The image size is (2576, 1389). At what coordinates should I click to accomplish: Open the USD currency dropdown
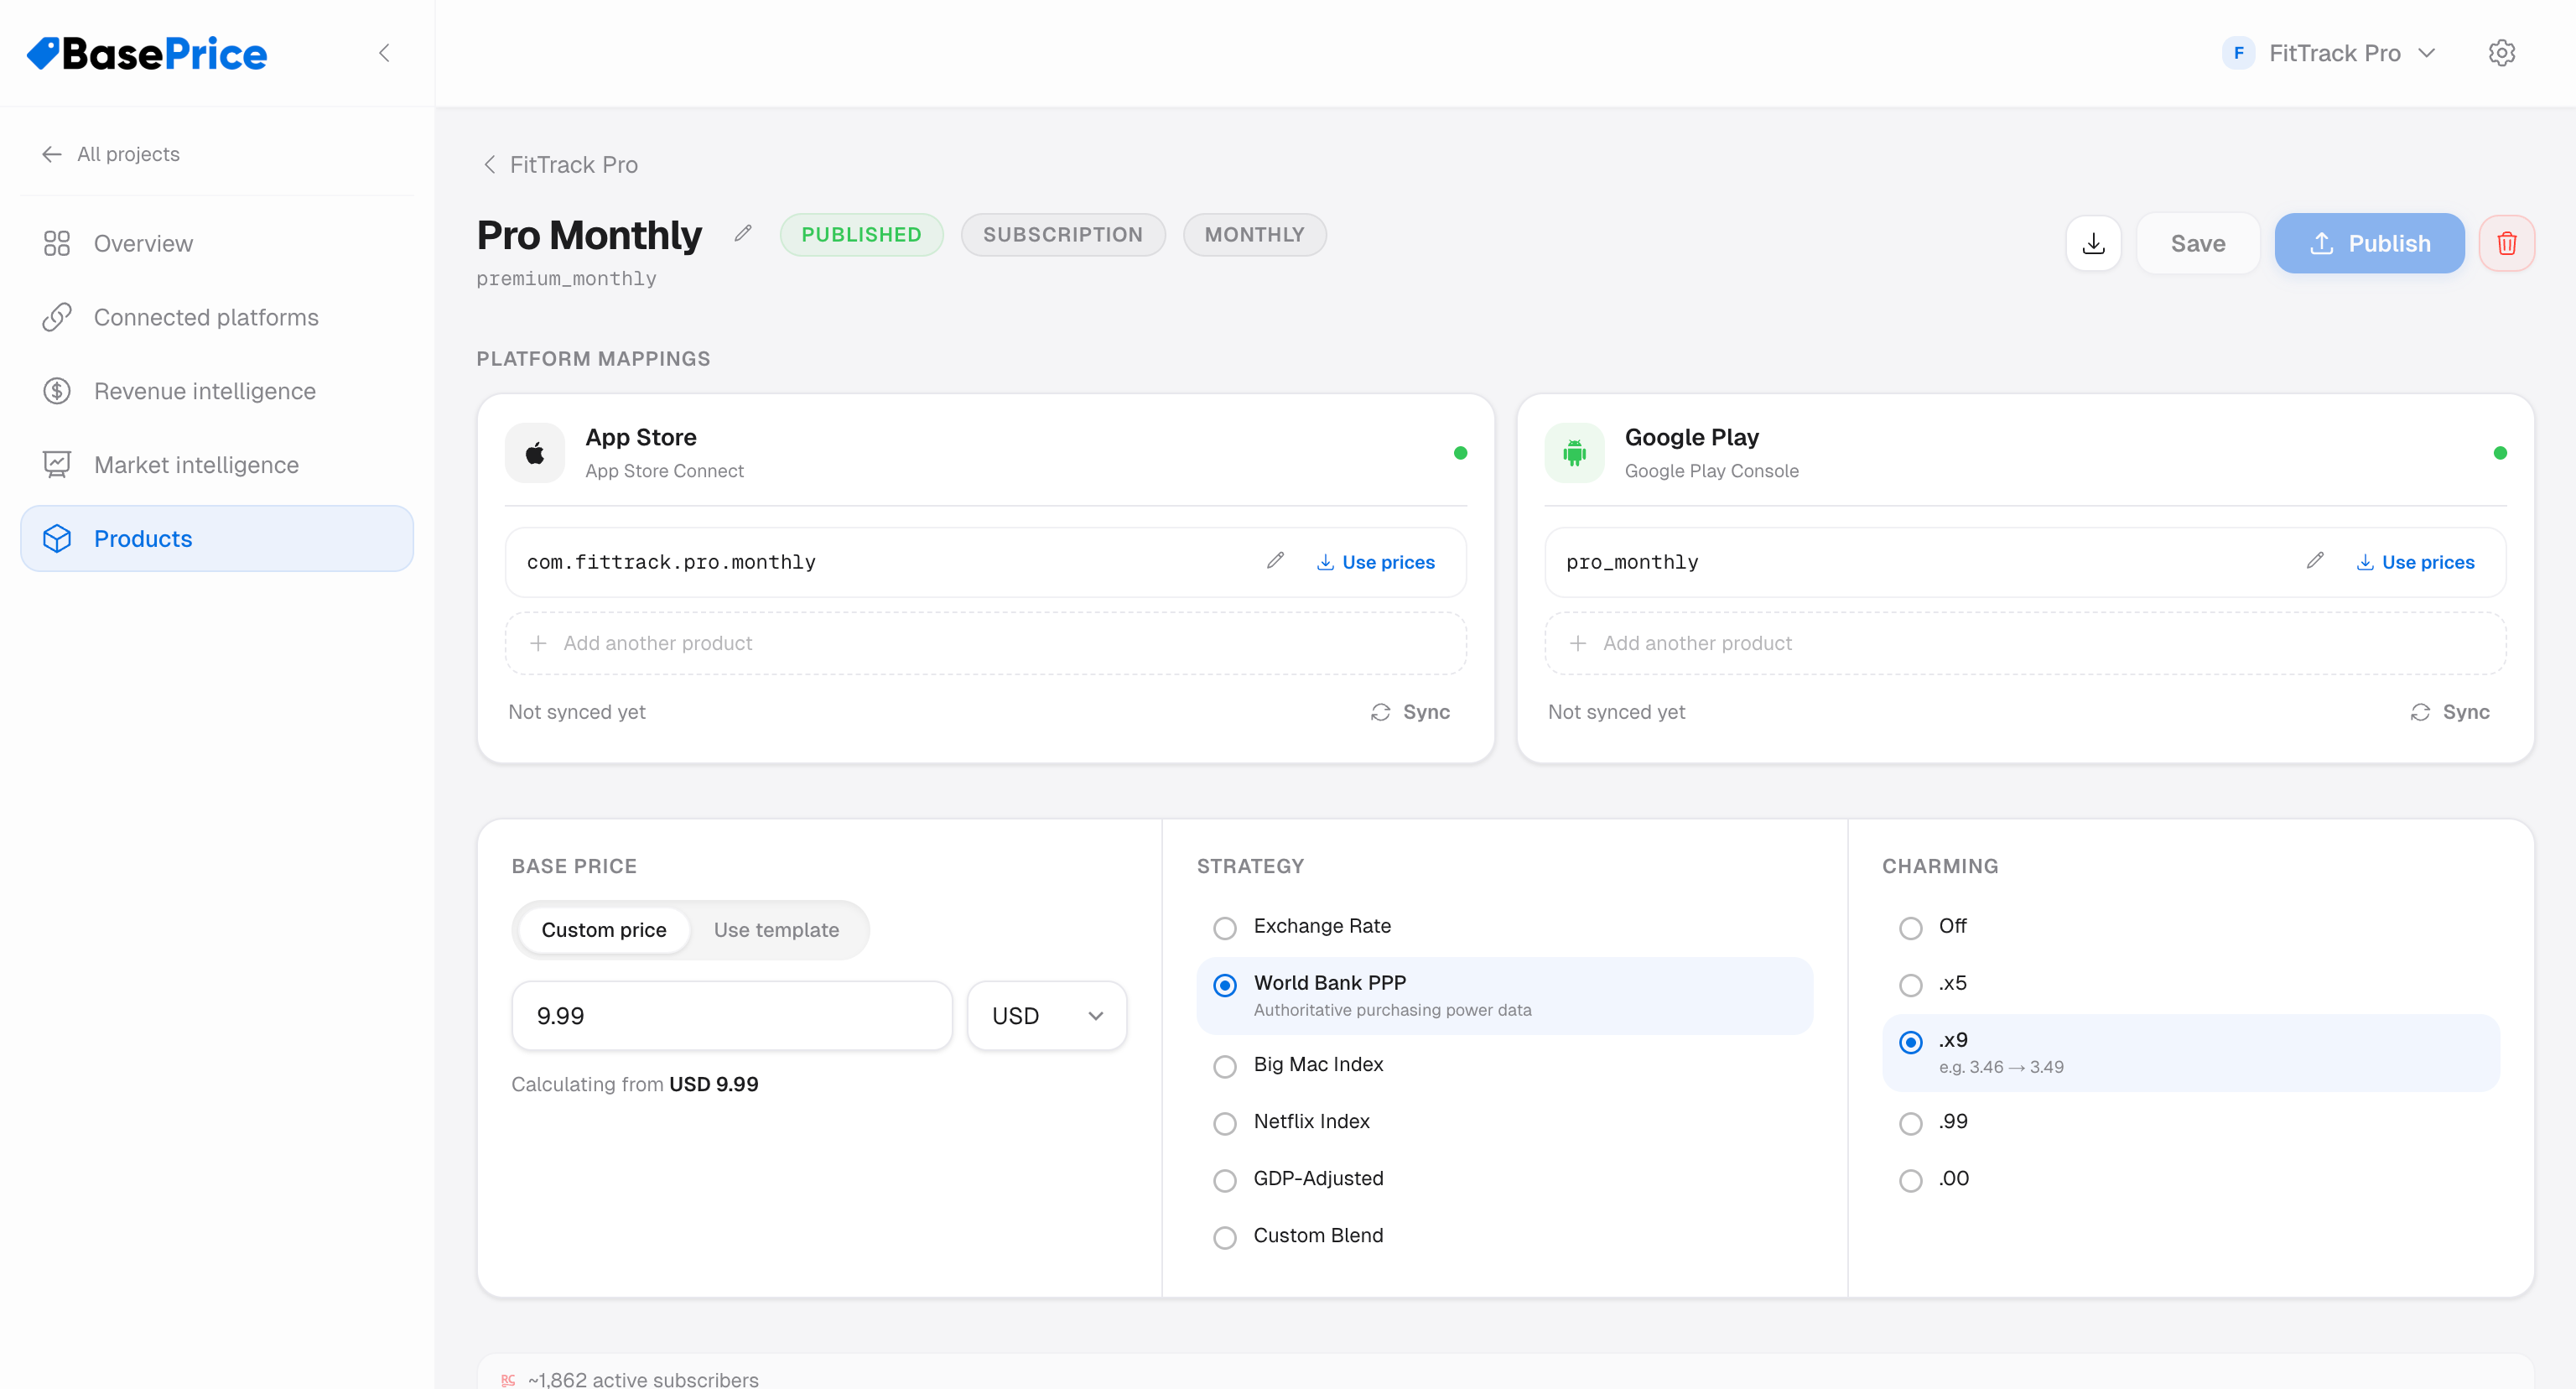pyautogui.click(x=1047, y=1016)
